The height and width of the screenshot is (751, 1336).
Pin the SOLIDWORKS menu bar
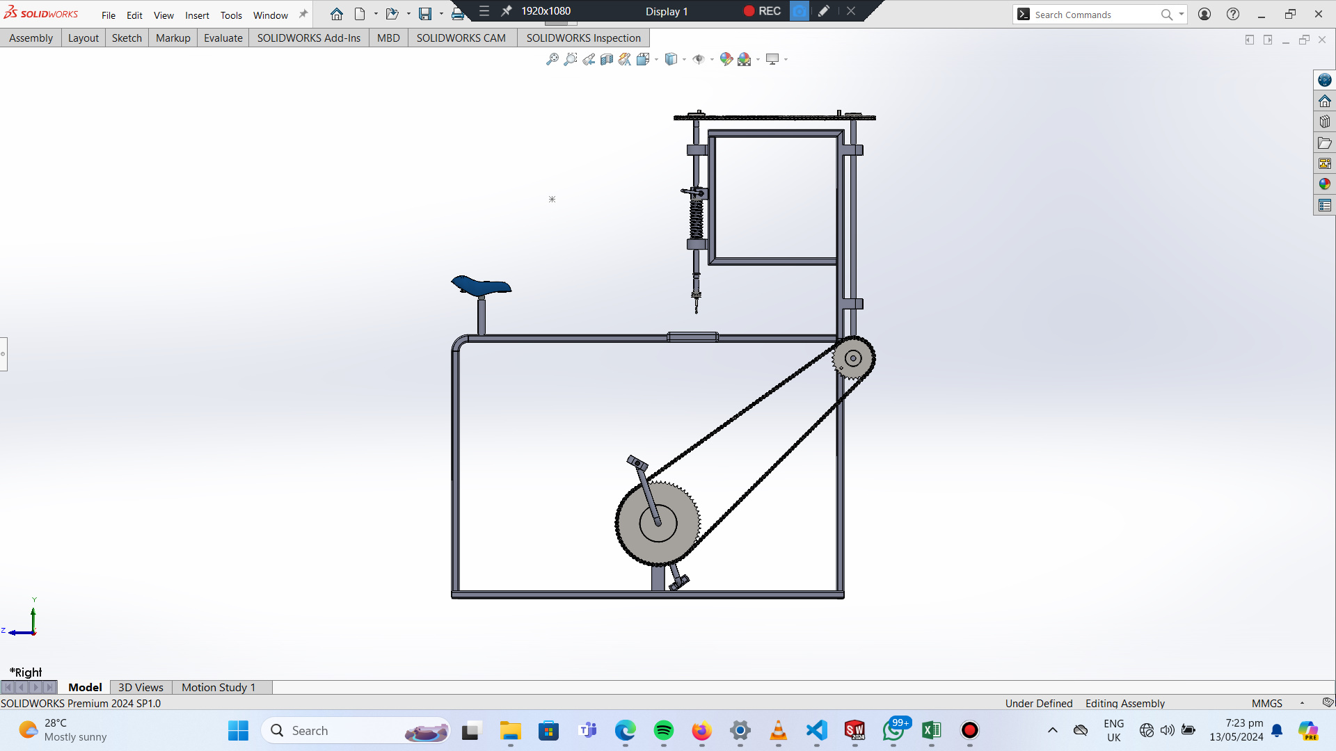[x=303, y=15]
